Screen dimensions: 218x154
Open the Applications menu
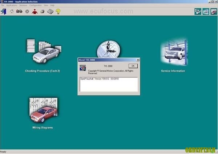point(12,5)
